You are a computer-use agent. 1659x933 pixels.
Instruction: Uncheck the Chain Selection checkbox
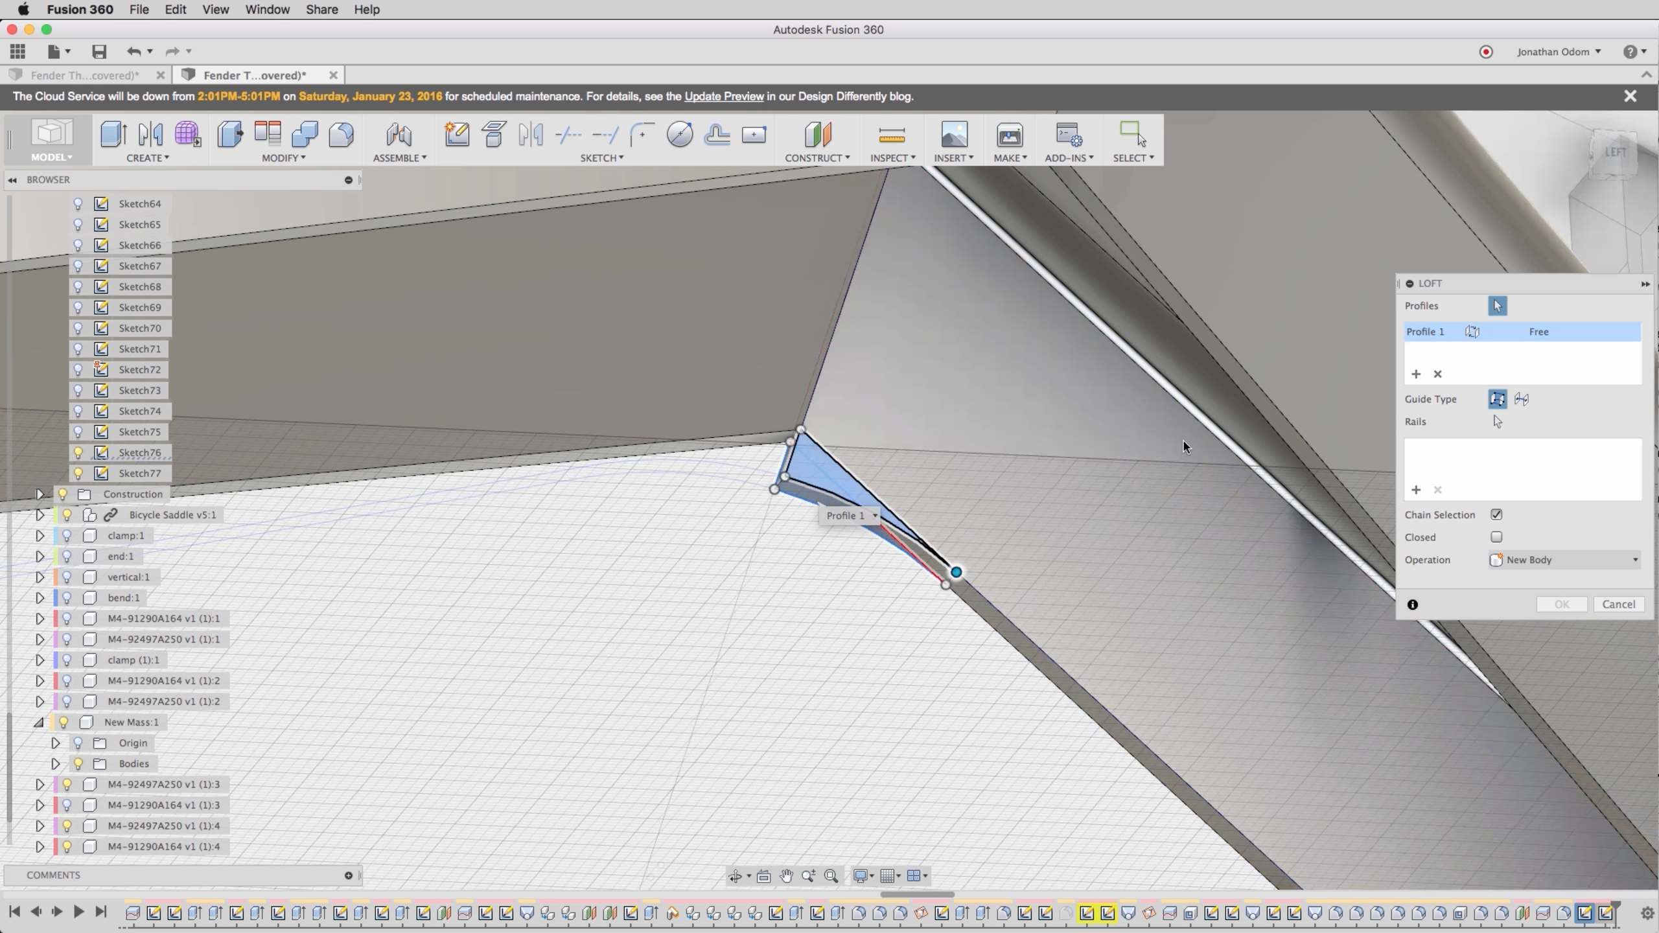tap(1496, 514)
